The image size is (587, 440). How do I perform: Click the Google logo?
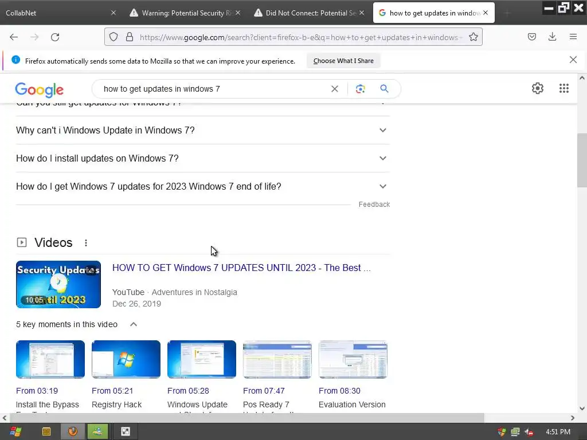(40, 90)
